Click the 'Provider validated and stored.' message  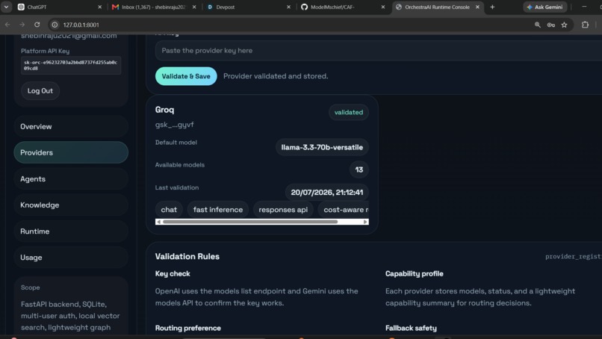pyautogui.click(x=276, y=76)
